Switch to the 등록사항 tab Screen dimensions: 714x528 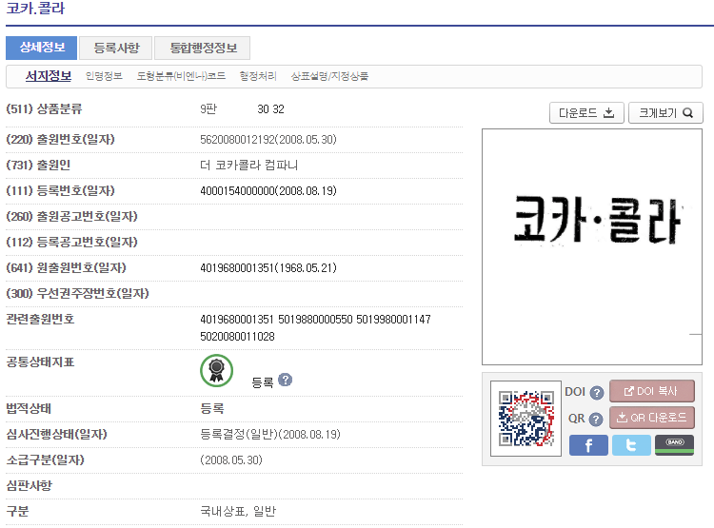click(116, 48)
